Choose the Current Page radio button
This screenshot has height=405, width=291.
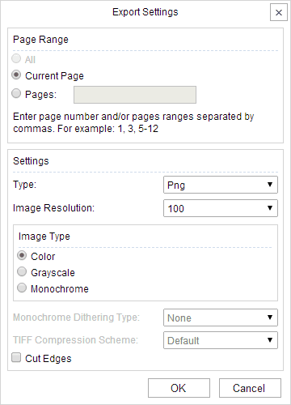click(x=16, y=75)
